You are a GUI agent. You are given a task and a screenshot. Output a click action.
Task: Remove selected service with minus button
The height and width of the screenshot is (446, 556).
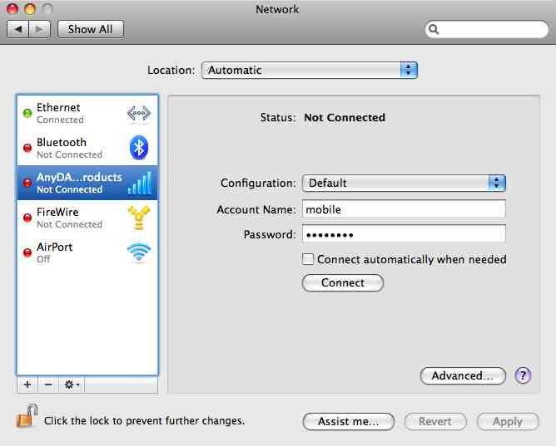pos(47,385)
